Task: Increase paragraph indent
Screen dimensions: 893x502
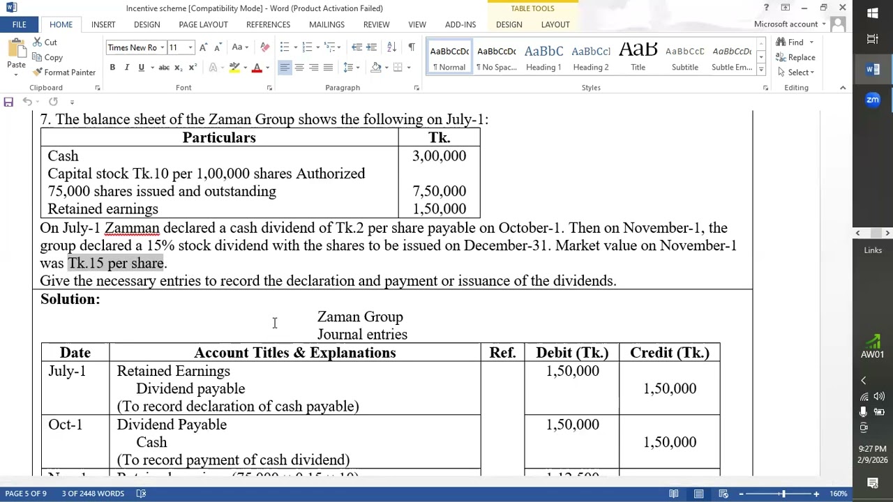Action: 372,47
